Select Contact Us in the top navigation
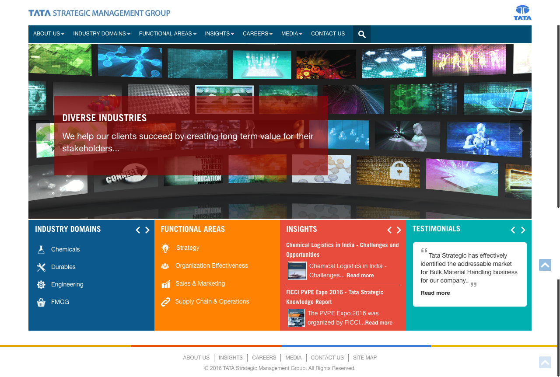This screenshot has height=377, width=560. point(328,34)
